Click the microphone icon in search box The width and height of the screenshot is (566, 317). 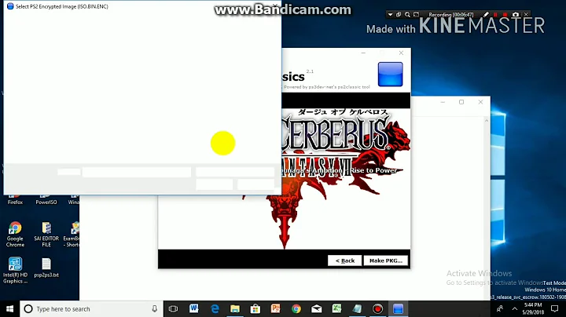coord(155,308)
